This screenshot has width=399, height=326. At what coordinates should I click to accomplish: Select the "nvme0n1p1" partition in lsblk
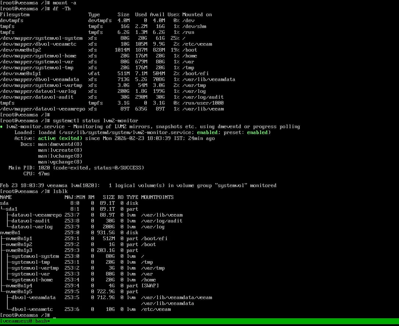tap(19, 239)
